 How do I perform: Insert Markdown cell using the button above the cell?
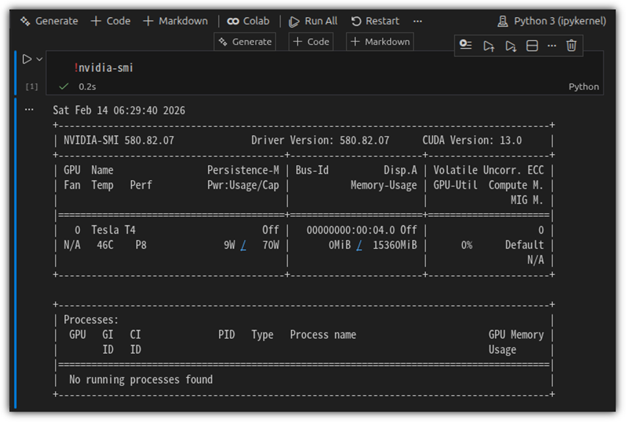[380, 41]
